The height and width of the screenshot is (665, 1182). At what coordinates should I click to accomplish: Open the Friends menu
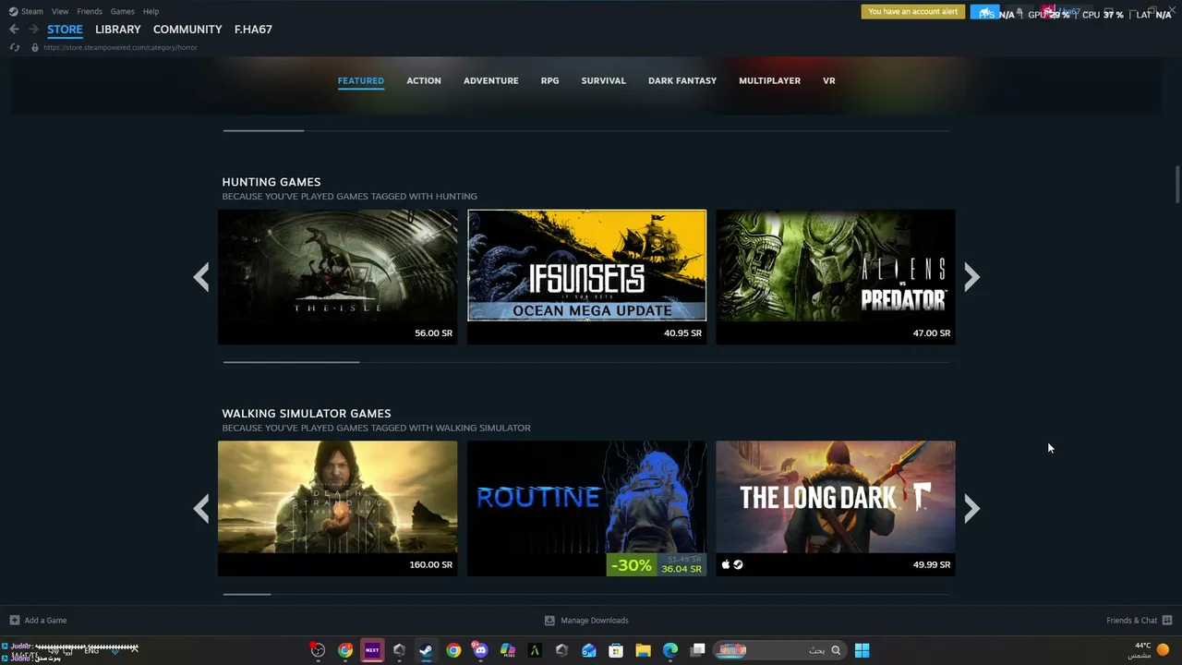[x=90, y=11]
